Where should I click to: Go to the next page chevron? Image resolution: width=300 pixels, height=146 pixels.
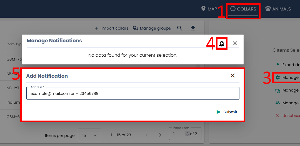pos(160,135)
